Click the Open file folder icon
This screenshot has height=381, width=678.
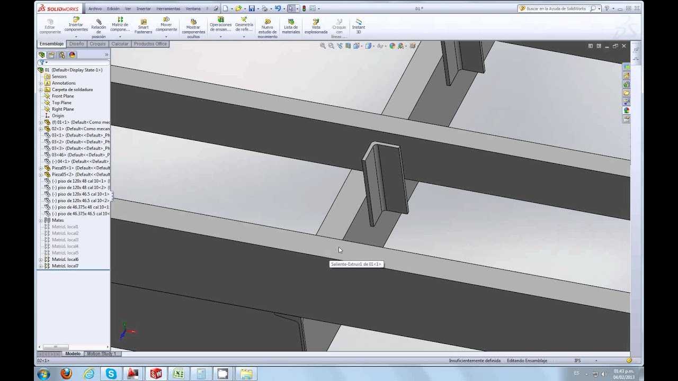(238, 8)
